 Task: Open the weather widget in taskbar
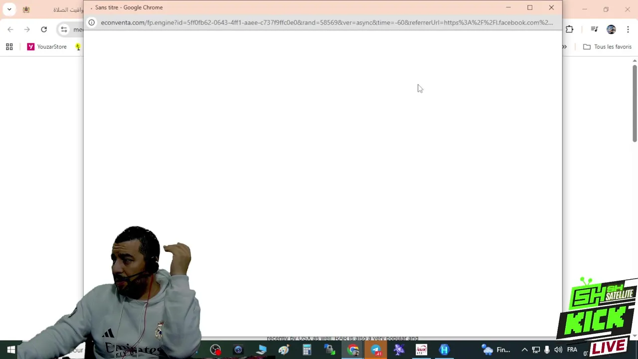click(x=497, y=350)
